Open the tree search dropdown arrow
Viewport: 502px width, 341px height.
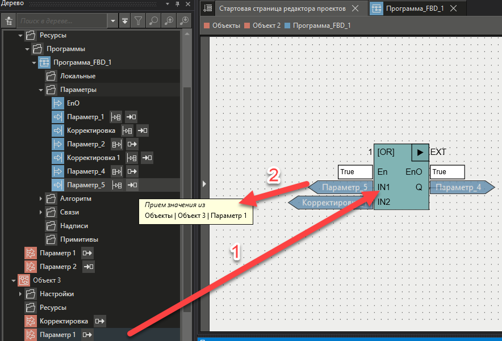112,21
